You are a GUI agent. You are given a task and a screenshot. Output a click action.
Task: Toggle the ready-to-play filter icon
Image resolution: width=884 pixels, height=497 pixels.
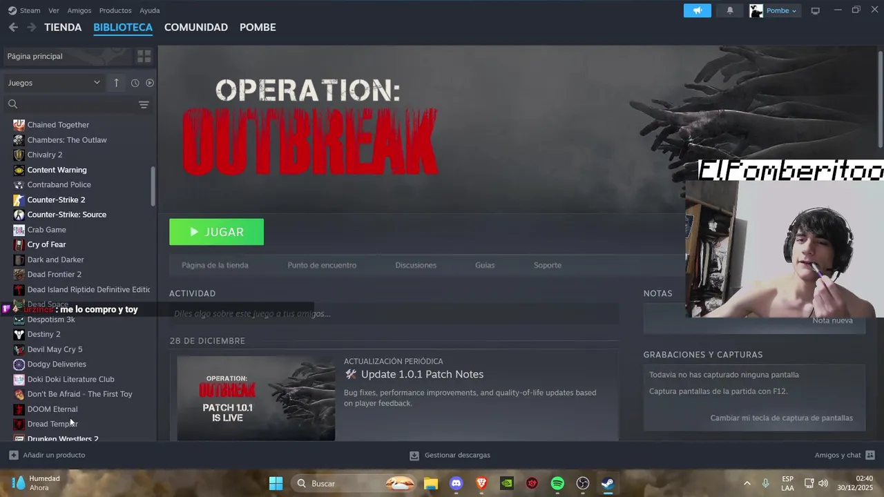pos(150,83)
